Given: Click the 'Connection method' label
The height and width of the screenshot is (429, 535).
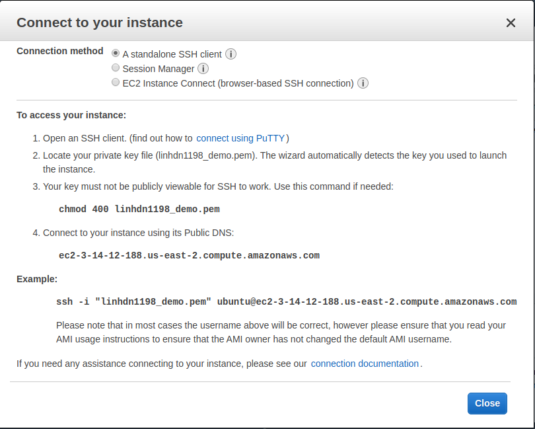Looking at the screenshot, I should click(x=59, y=51).
